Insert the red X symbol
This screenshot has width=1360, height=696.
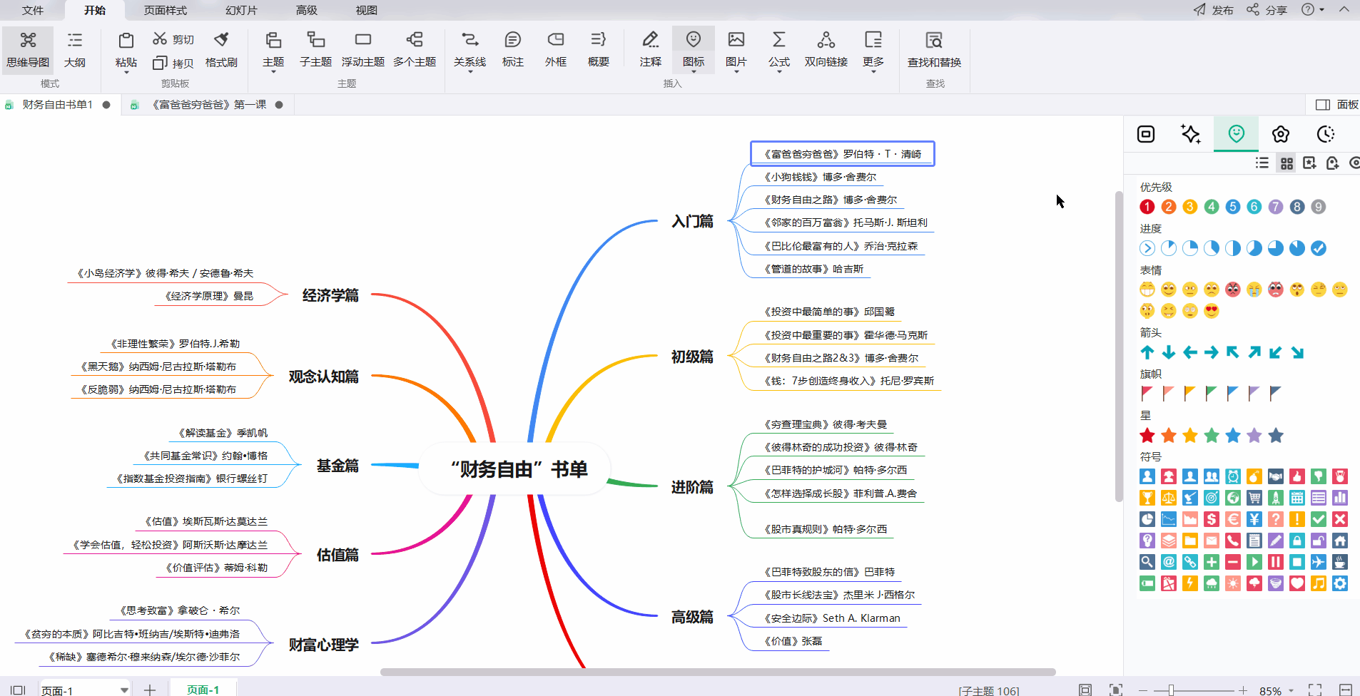[1340, 519]
